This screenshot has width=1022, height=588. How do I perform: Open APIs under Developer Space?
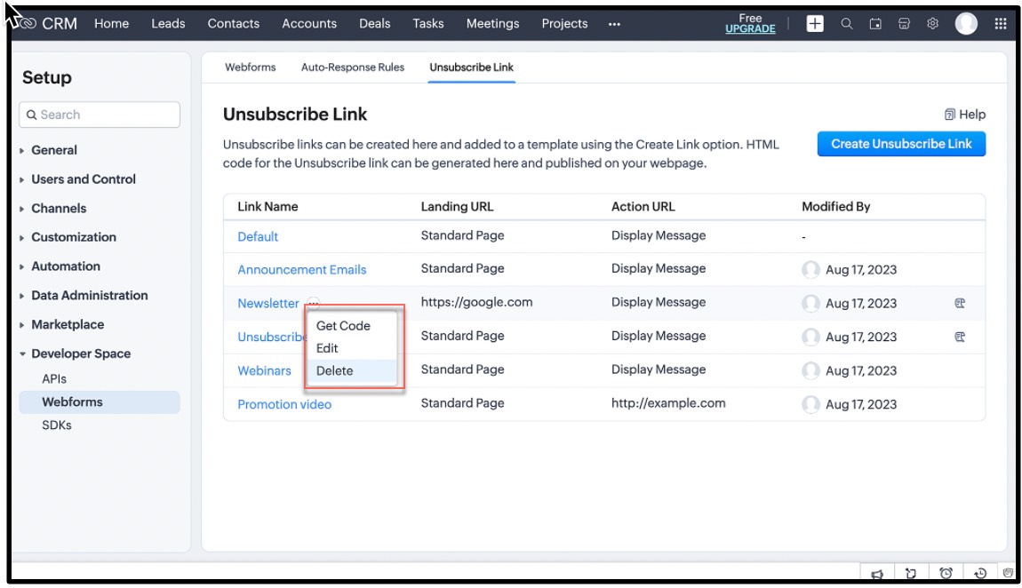[54, 378]
